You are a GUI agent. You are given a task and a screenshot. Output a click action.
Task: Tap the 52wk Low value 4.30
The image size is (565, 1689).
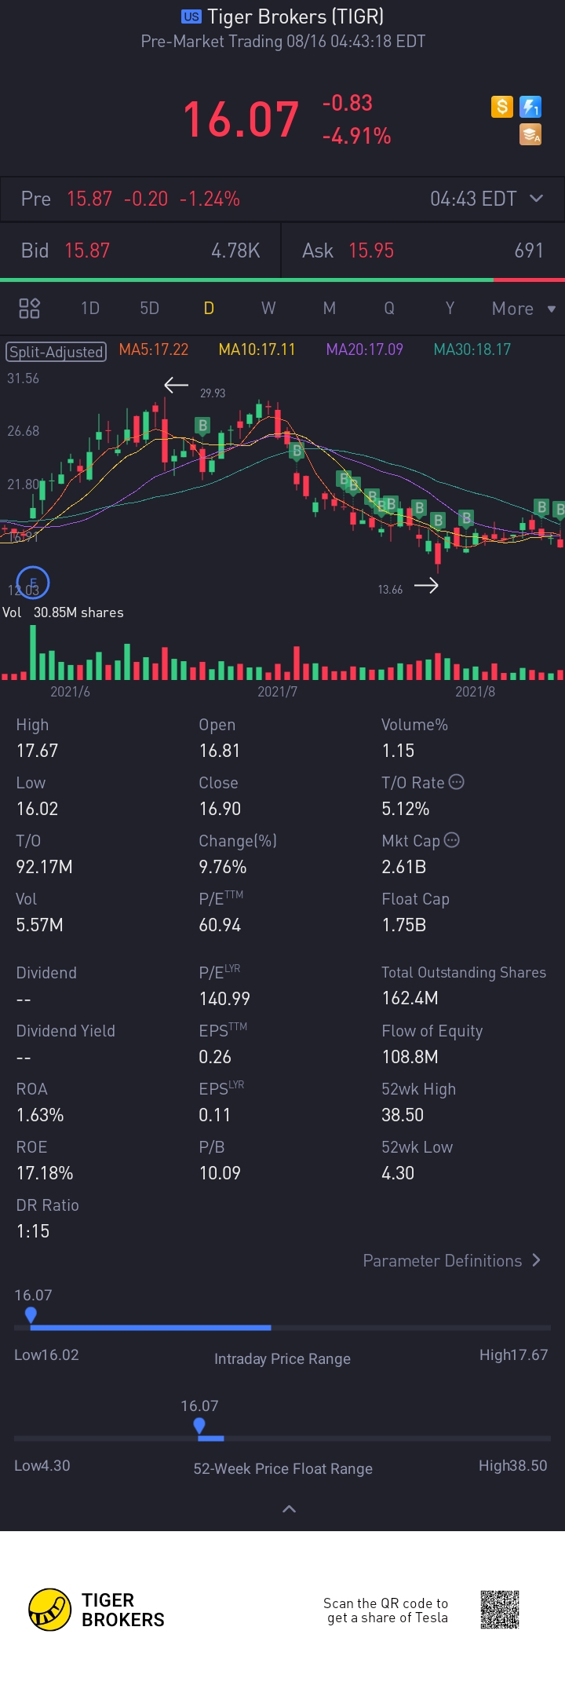398,1173
